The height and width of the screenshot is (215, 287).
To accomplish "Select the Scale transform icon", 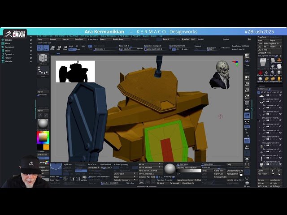I will coord(59,48).
